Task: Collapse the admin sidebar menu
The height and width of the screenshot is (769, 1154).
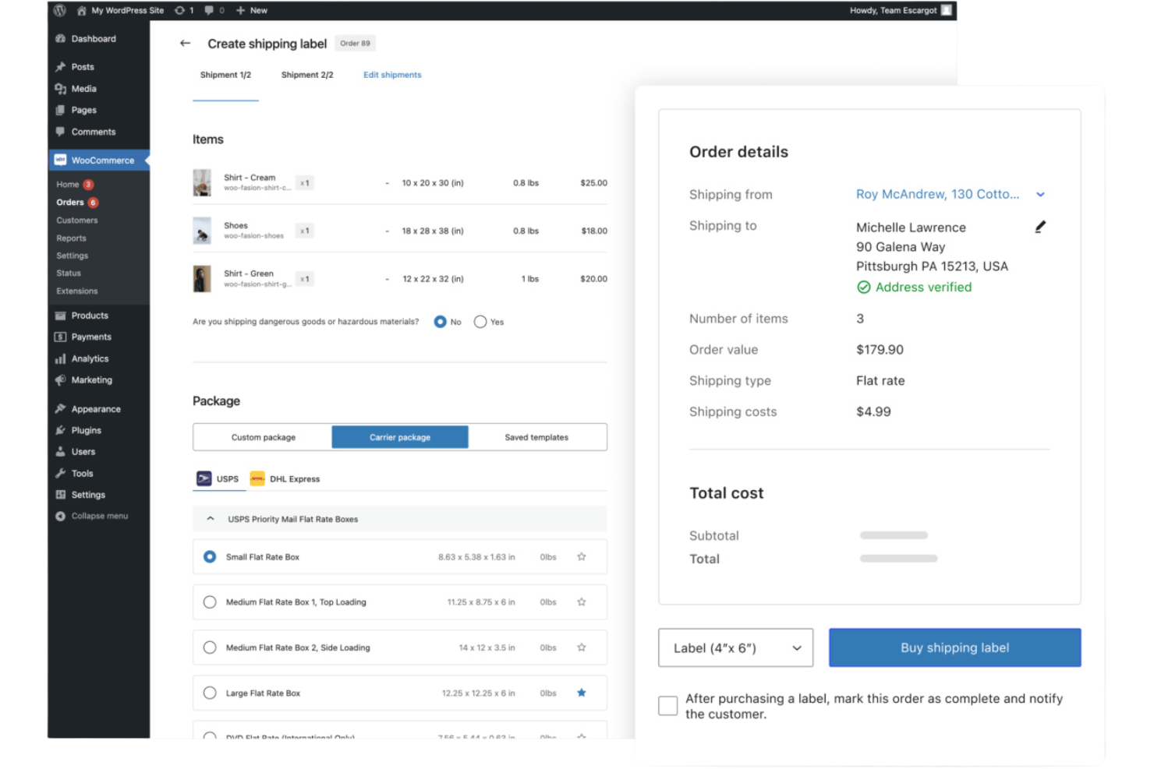Action: click(x=92, y=516)
